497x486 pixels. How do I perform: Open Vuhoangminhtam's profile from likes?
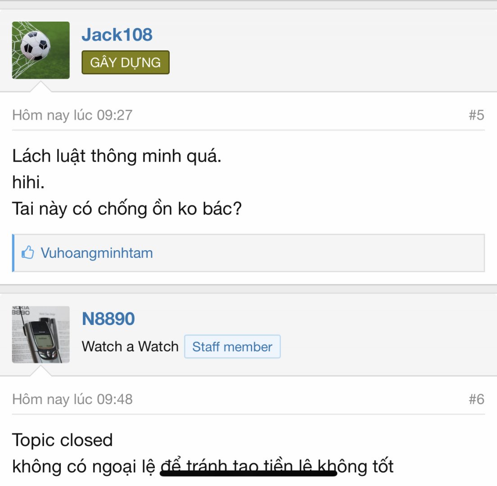pyautogui.click(x=97, y=253)
